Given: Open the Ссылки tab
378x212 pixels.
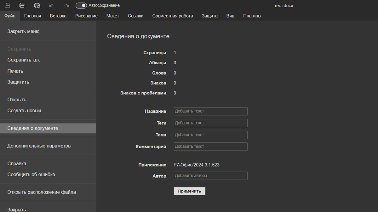Looking at the screenshot, I should click(136, 16).
